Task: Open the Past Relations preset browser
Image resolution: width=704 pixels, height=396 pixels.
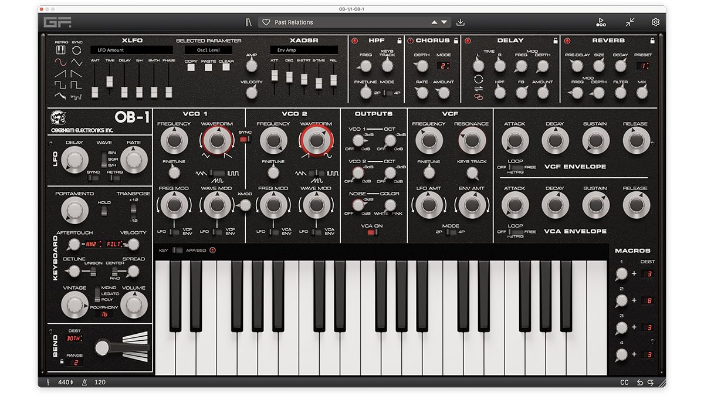Action: (x=293, y=22)
